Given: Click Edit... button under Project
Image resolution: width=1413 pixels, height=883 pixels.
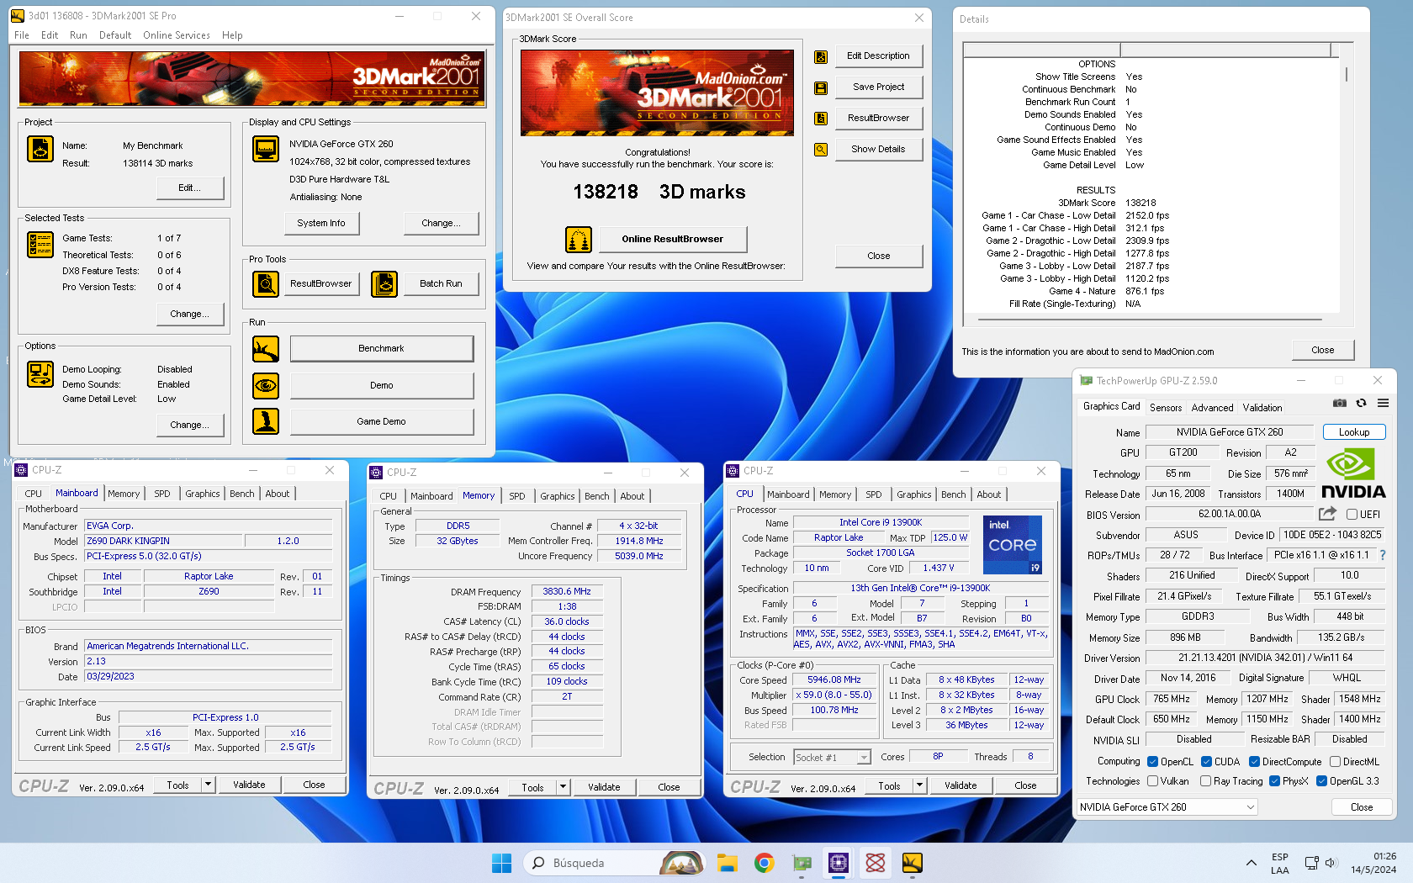Looking at the screenshot, I should (190, 188).
